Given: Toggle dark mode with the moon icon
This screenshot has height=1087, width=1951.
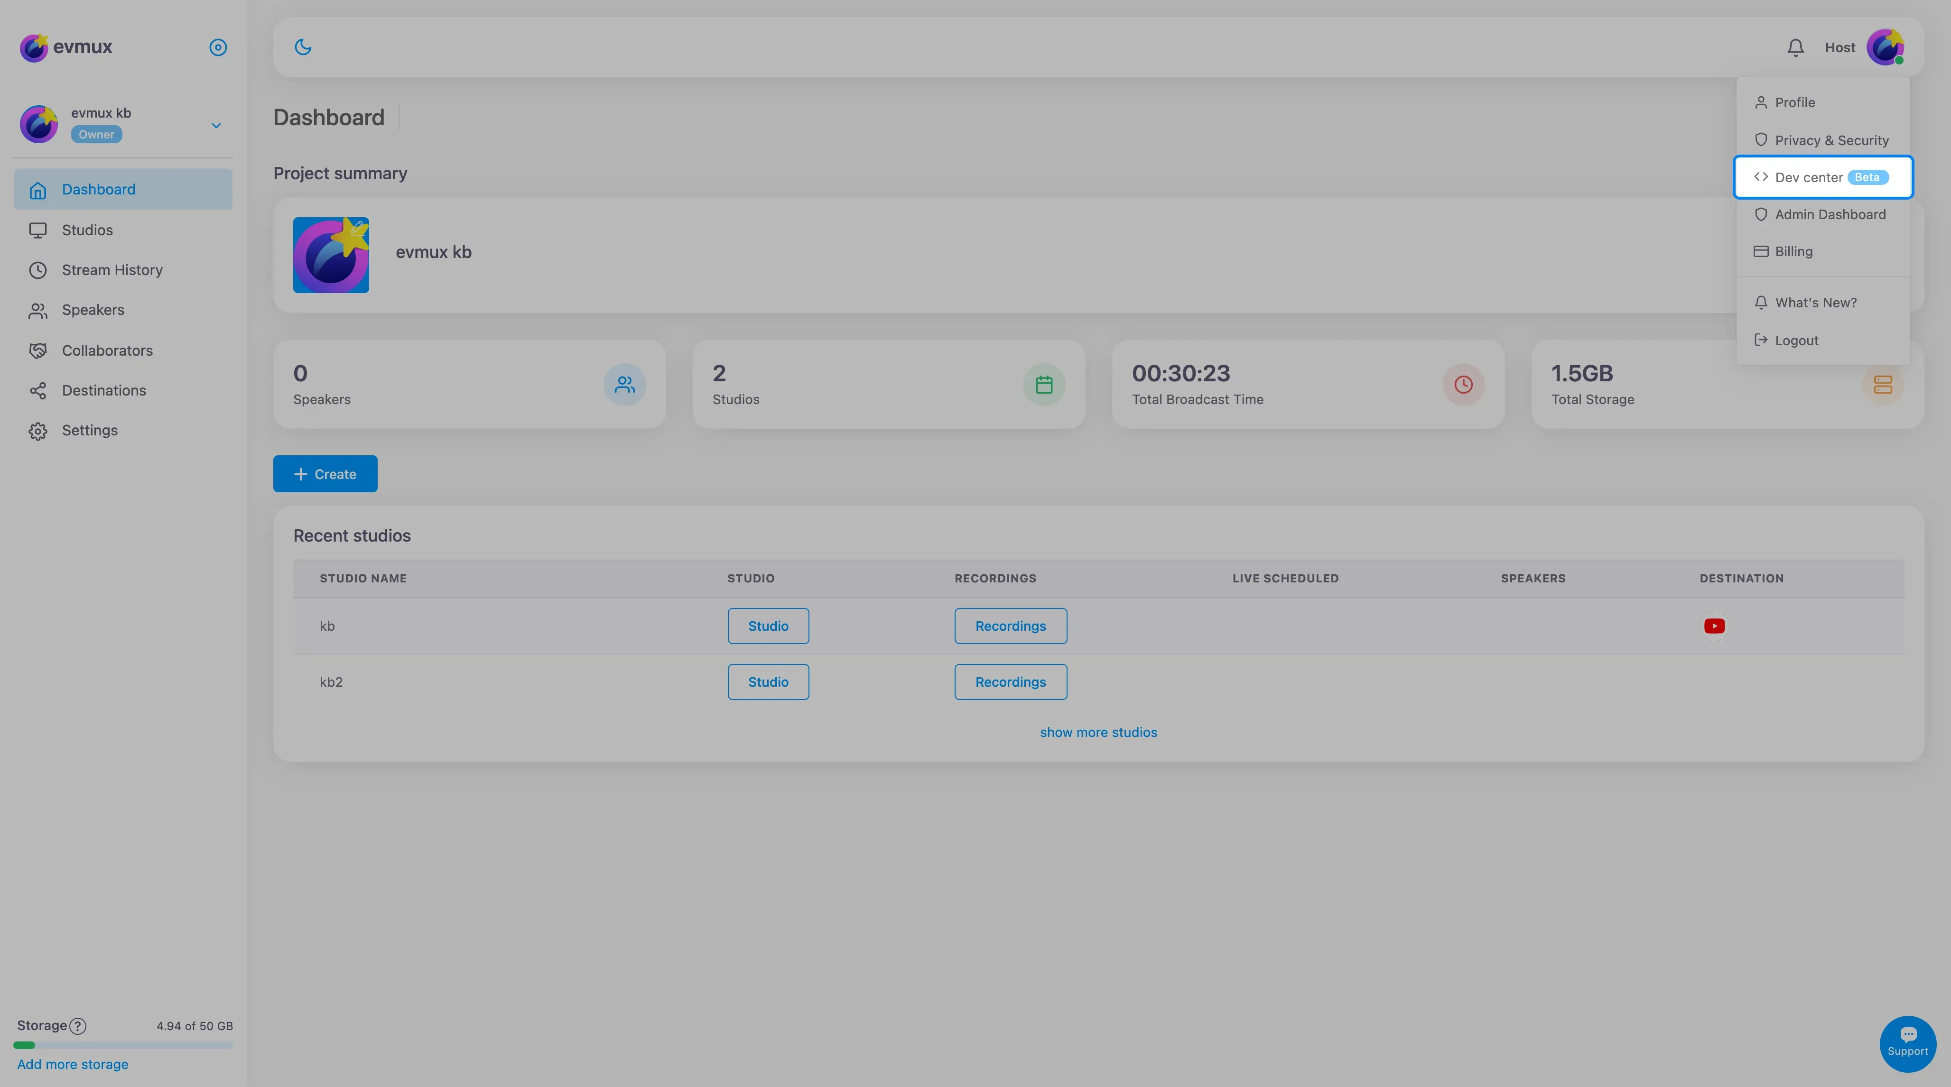Looking at the screenshot, I should (x=303, y=47).
